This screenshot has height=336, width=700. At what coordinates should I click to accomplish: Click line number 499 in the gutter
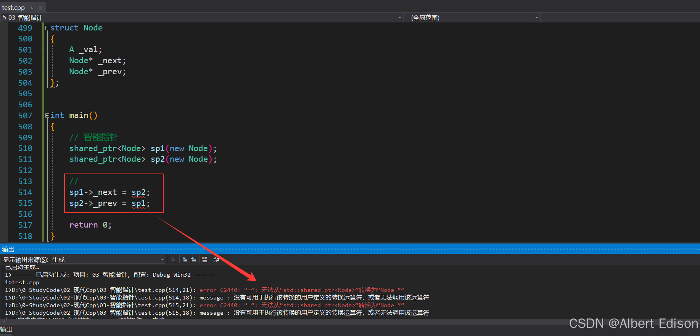25,28
